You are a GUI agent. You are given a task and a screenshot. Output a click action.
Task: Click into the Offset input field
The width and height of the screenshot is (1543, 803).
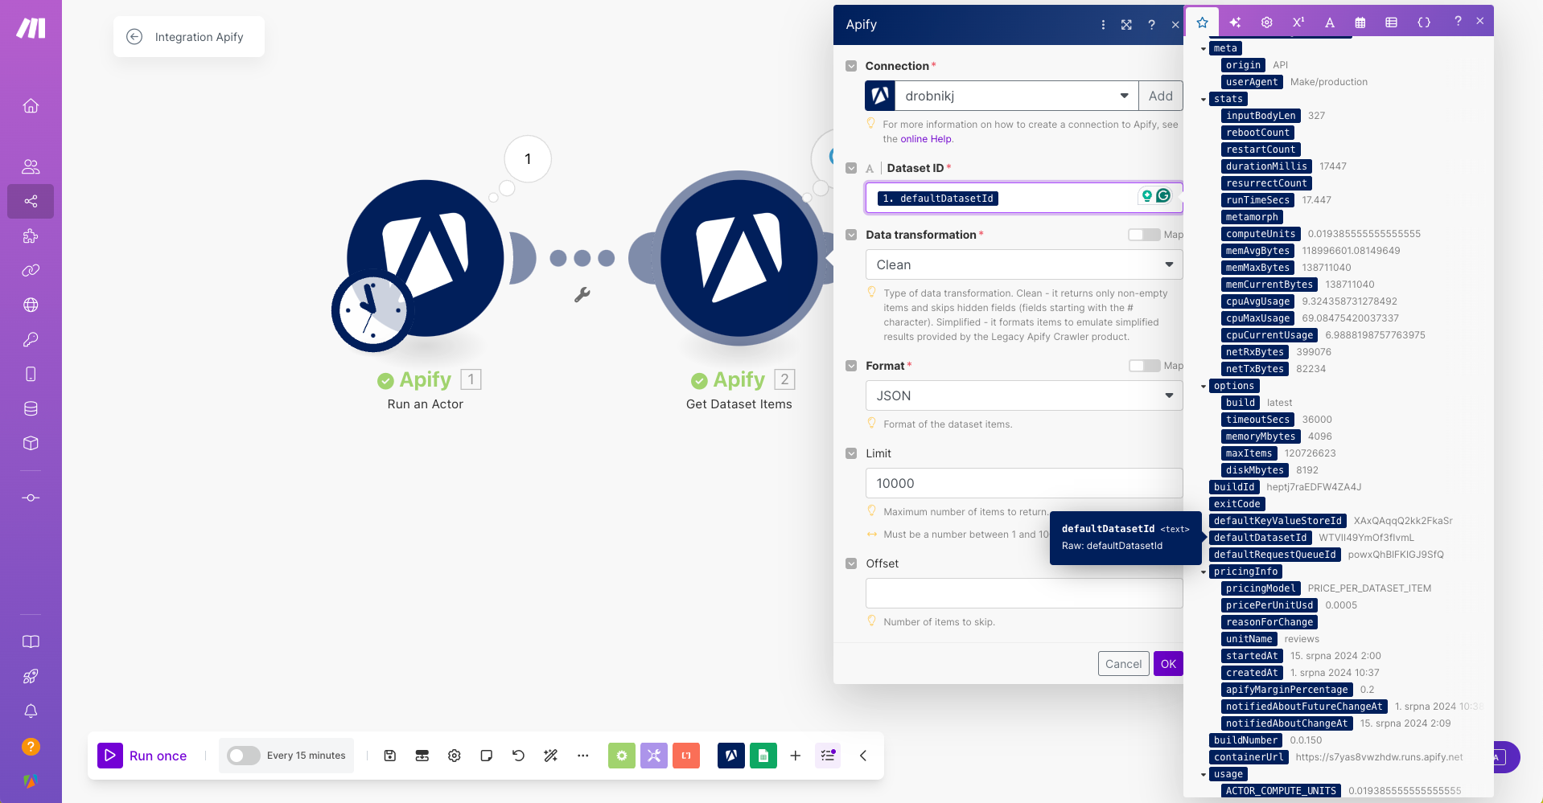1023,593
